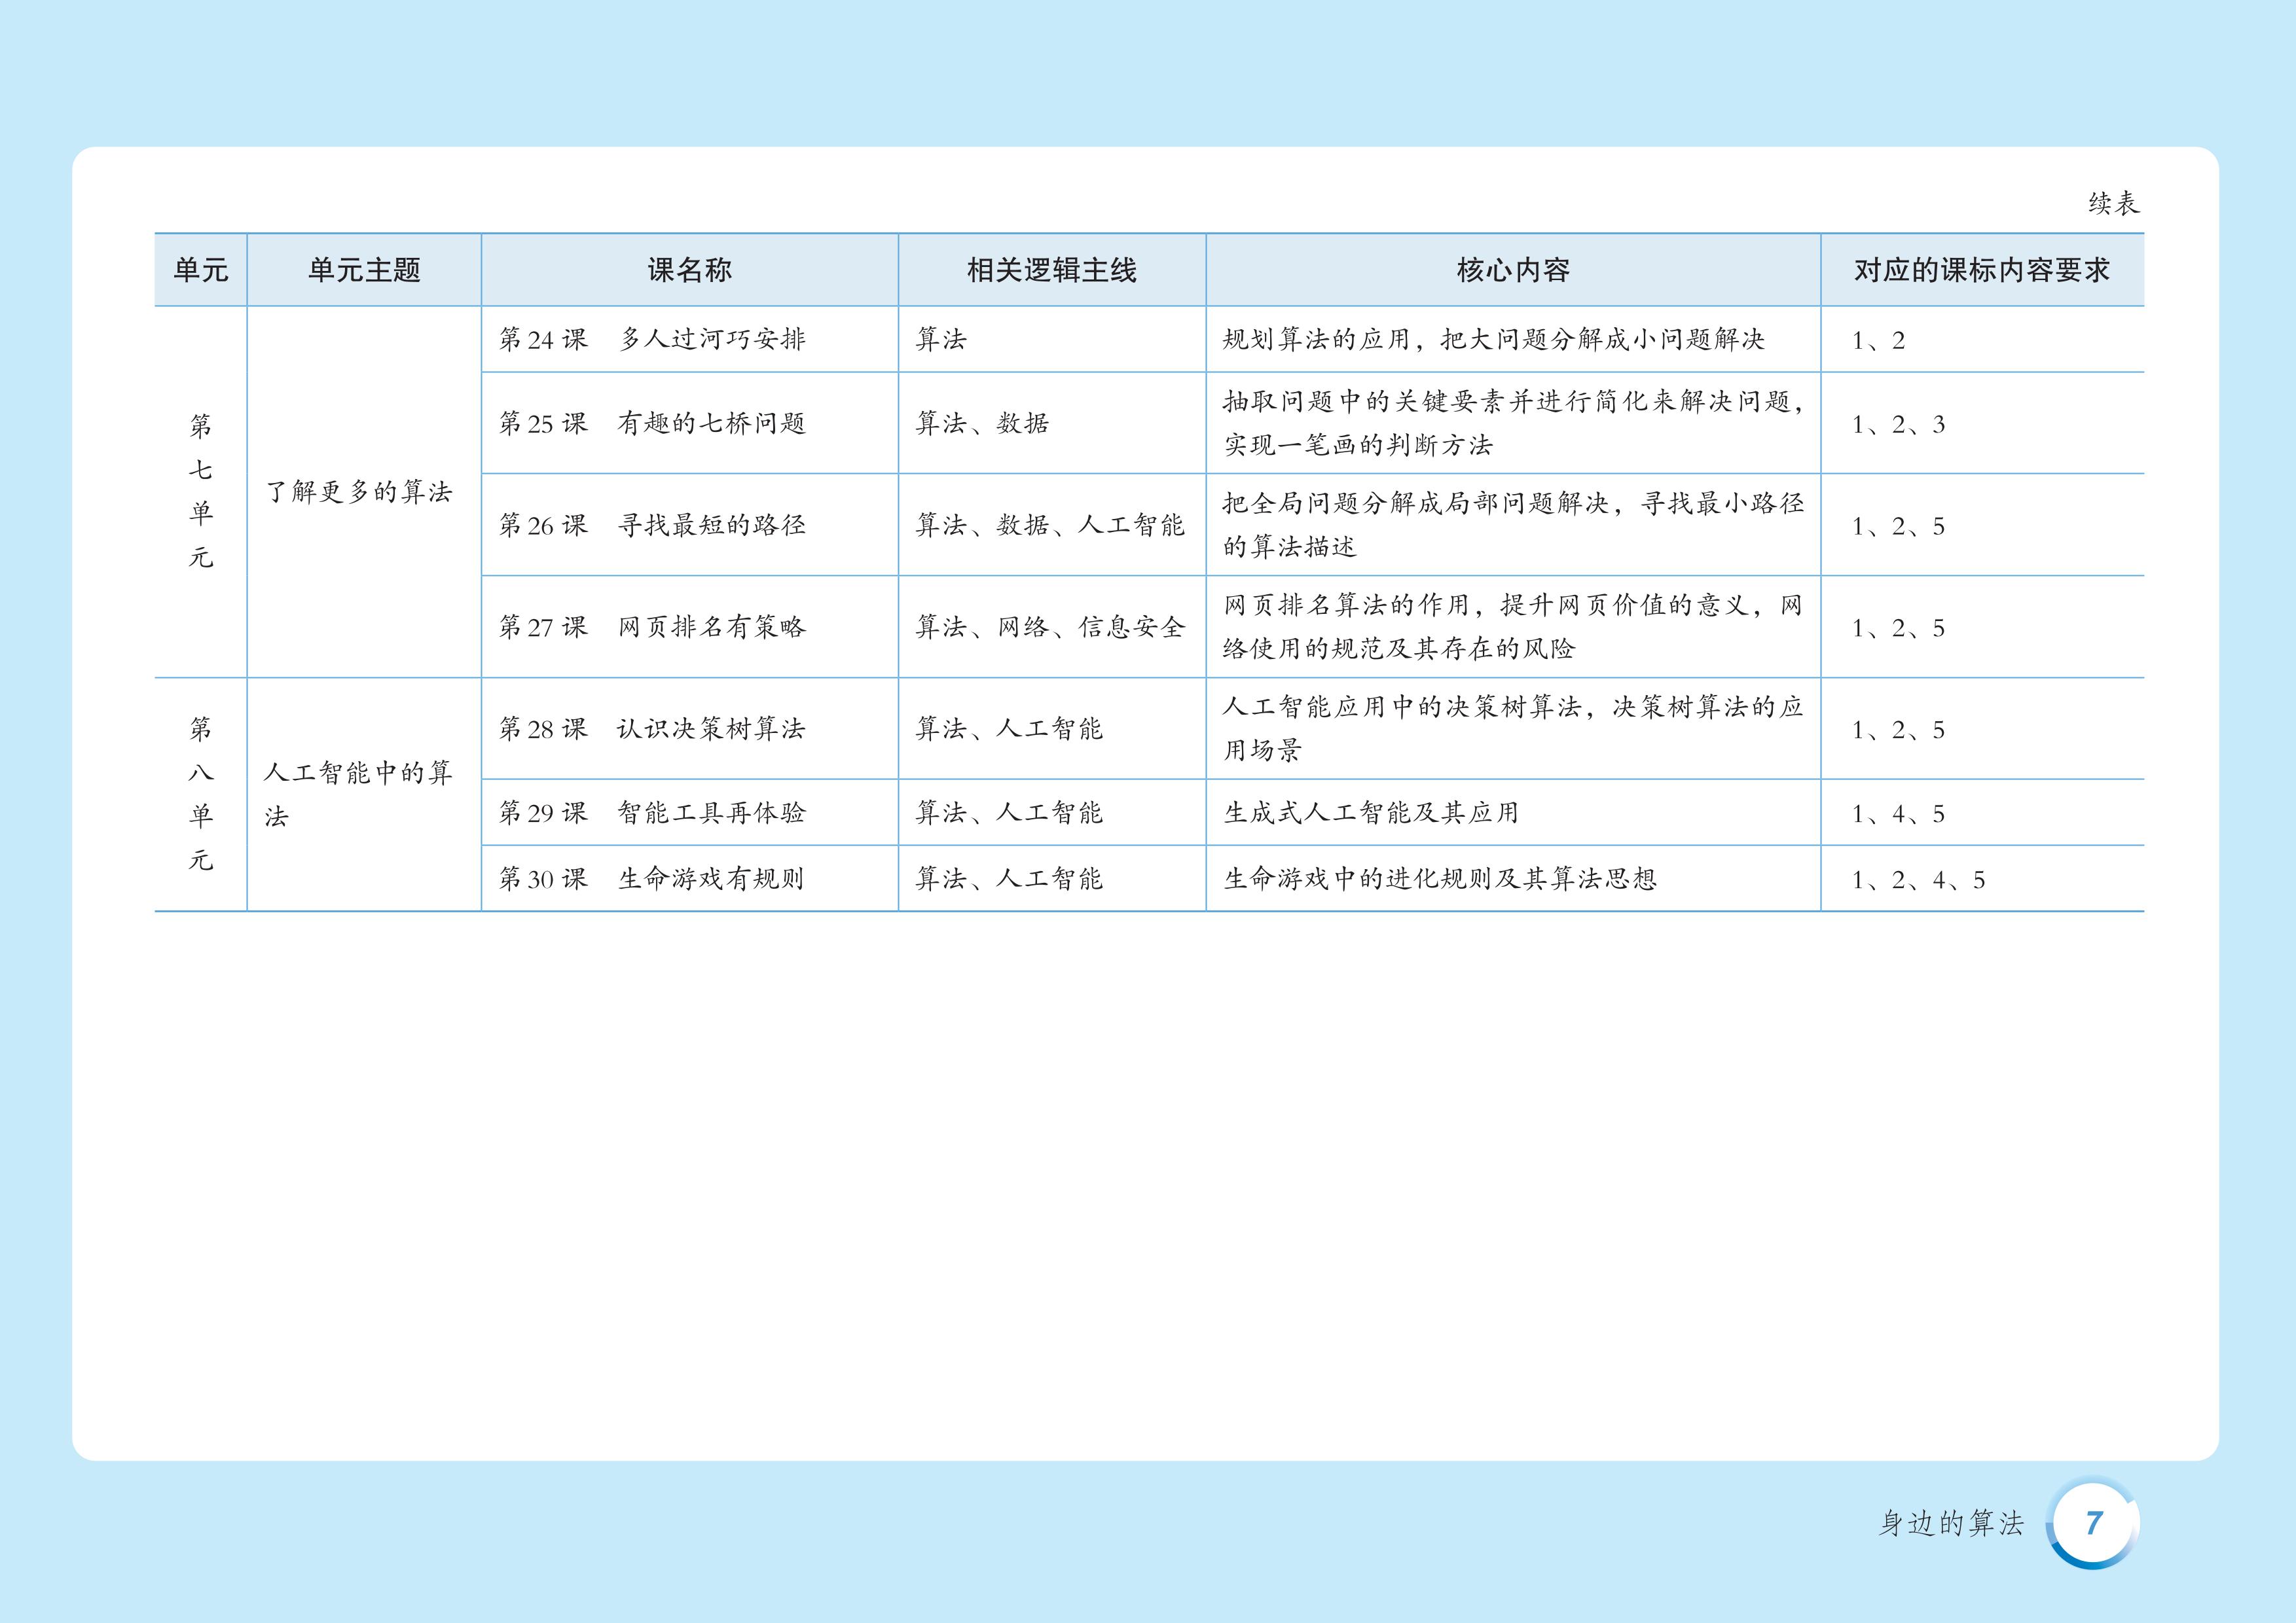Select lesson 第24课 多人过河巧安排
Screen dimensions: 2296x1623
pos(652,340)
